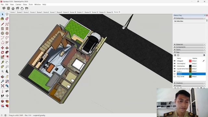The width and height of the screenshot is (208, 117).
Task: Open the Window menu
Action: [38, 5]
